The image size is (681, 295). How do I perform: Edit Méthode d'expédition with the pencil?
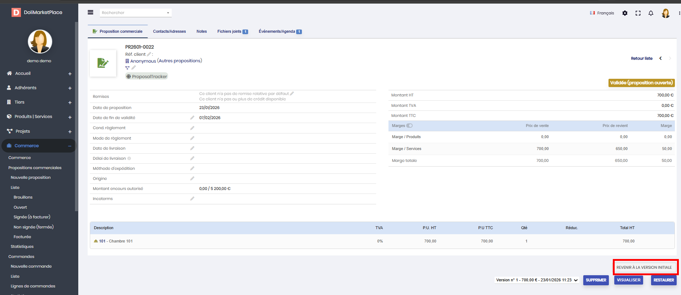[192, 168]
